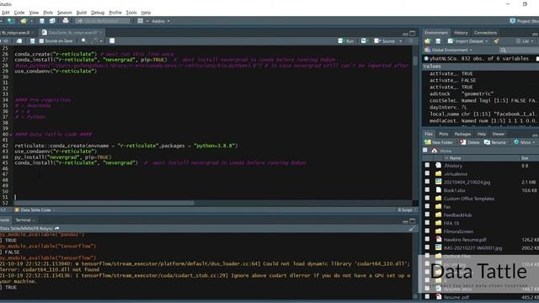
Task: Switch to the History tab
Action: pos(461,33)
